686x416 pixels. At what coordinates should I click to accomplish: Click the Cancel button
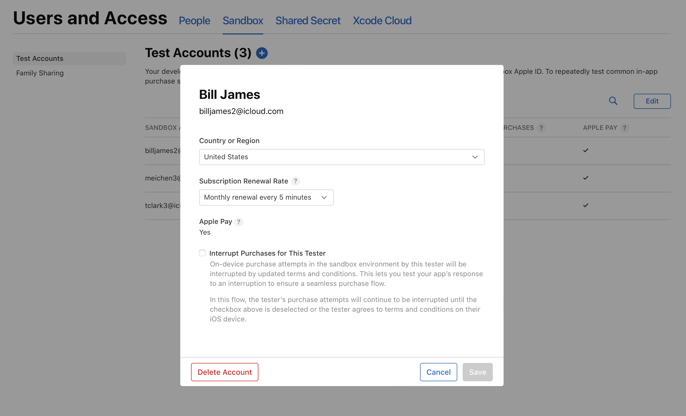438,372
